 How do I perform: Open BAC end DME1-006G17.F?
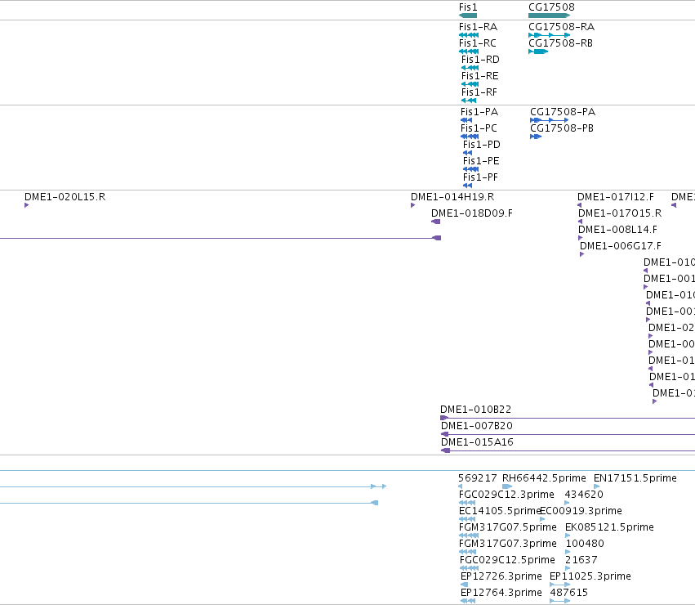620,246
